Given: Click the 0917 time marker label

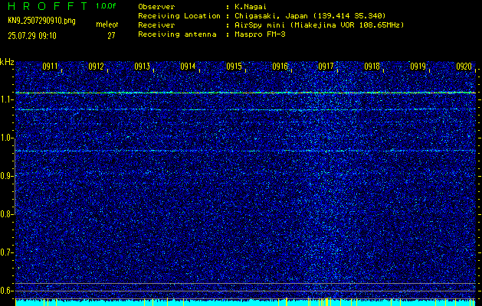Looking at the screenshot, I should [x=326, y=67].
